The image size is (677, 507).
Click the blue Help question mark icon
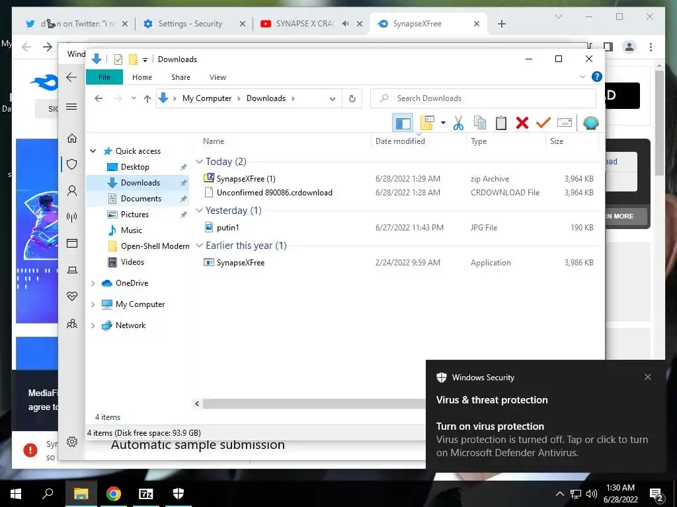coord(597,77)
